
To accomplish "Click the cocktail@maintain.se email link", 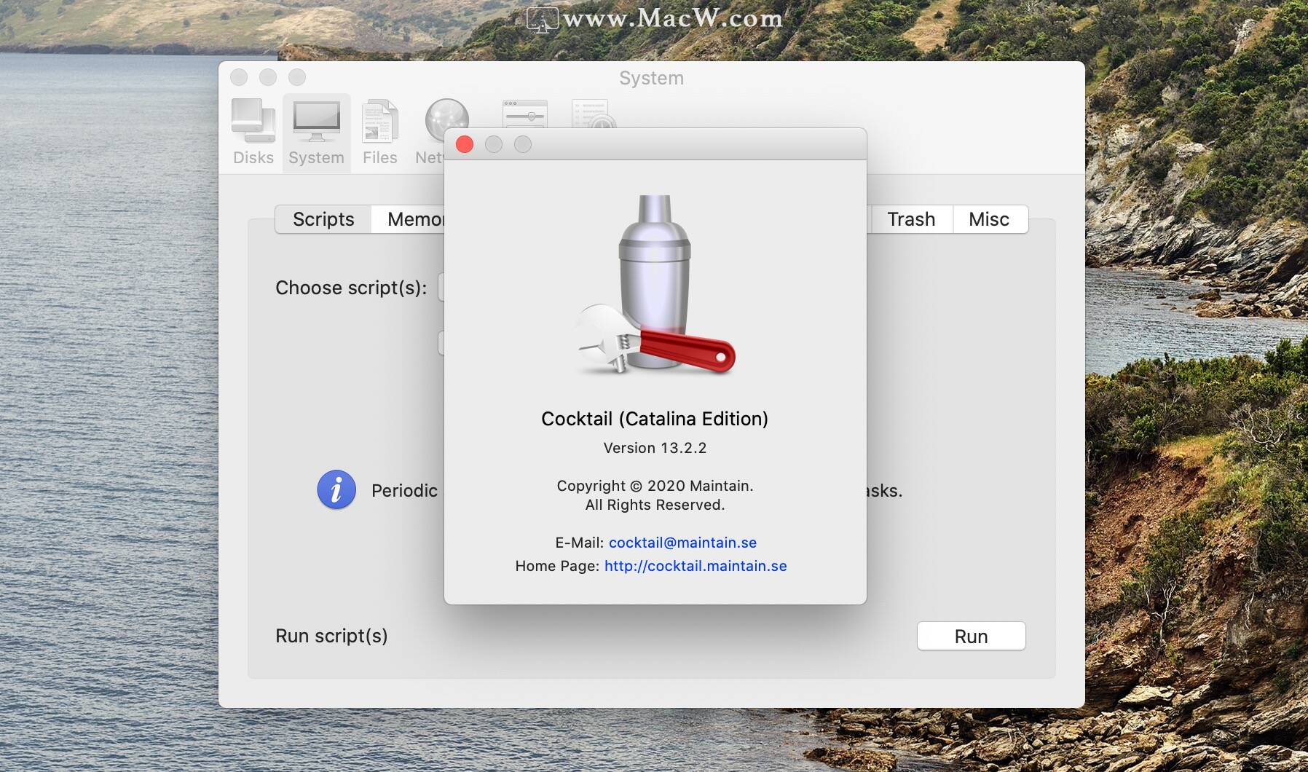I will [682, 543].
